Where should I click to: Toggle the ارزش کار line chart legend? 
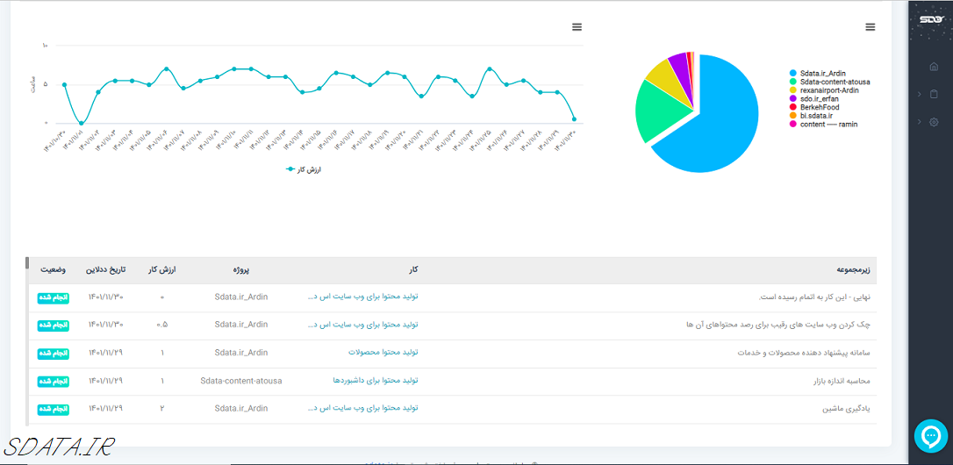click(305, 169)
